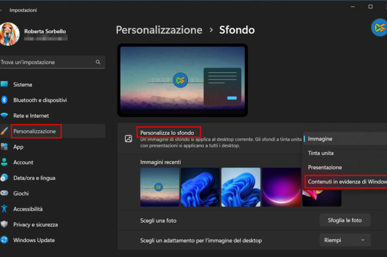Click the Accessibilità figure icon

(x=4, y=209)
